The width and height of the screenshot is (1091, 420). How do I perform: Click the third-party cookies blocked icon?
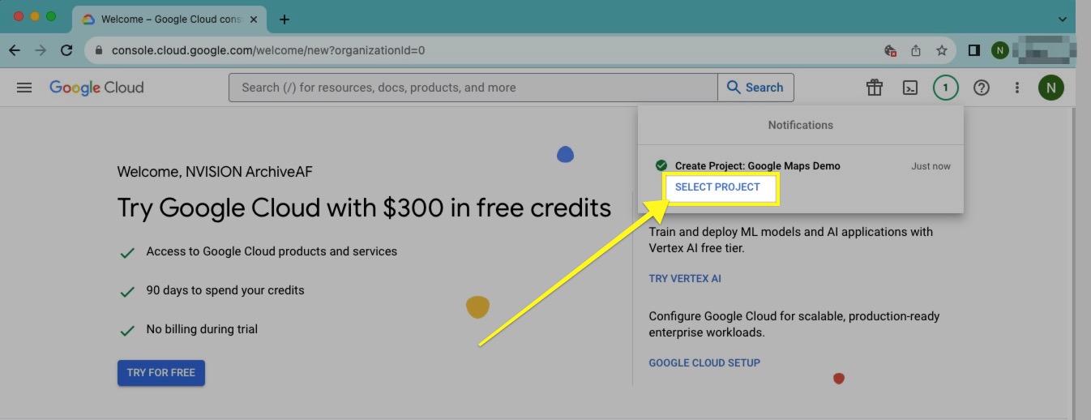(890, 50)
